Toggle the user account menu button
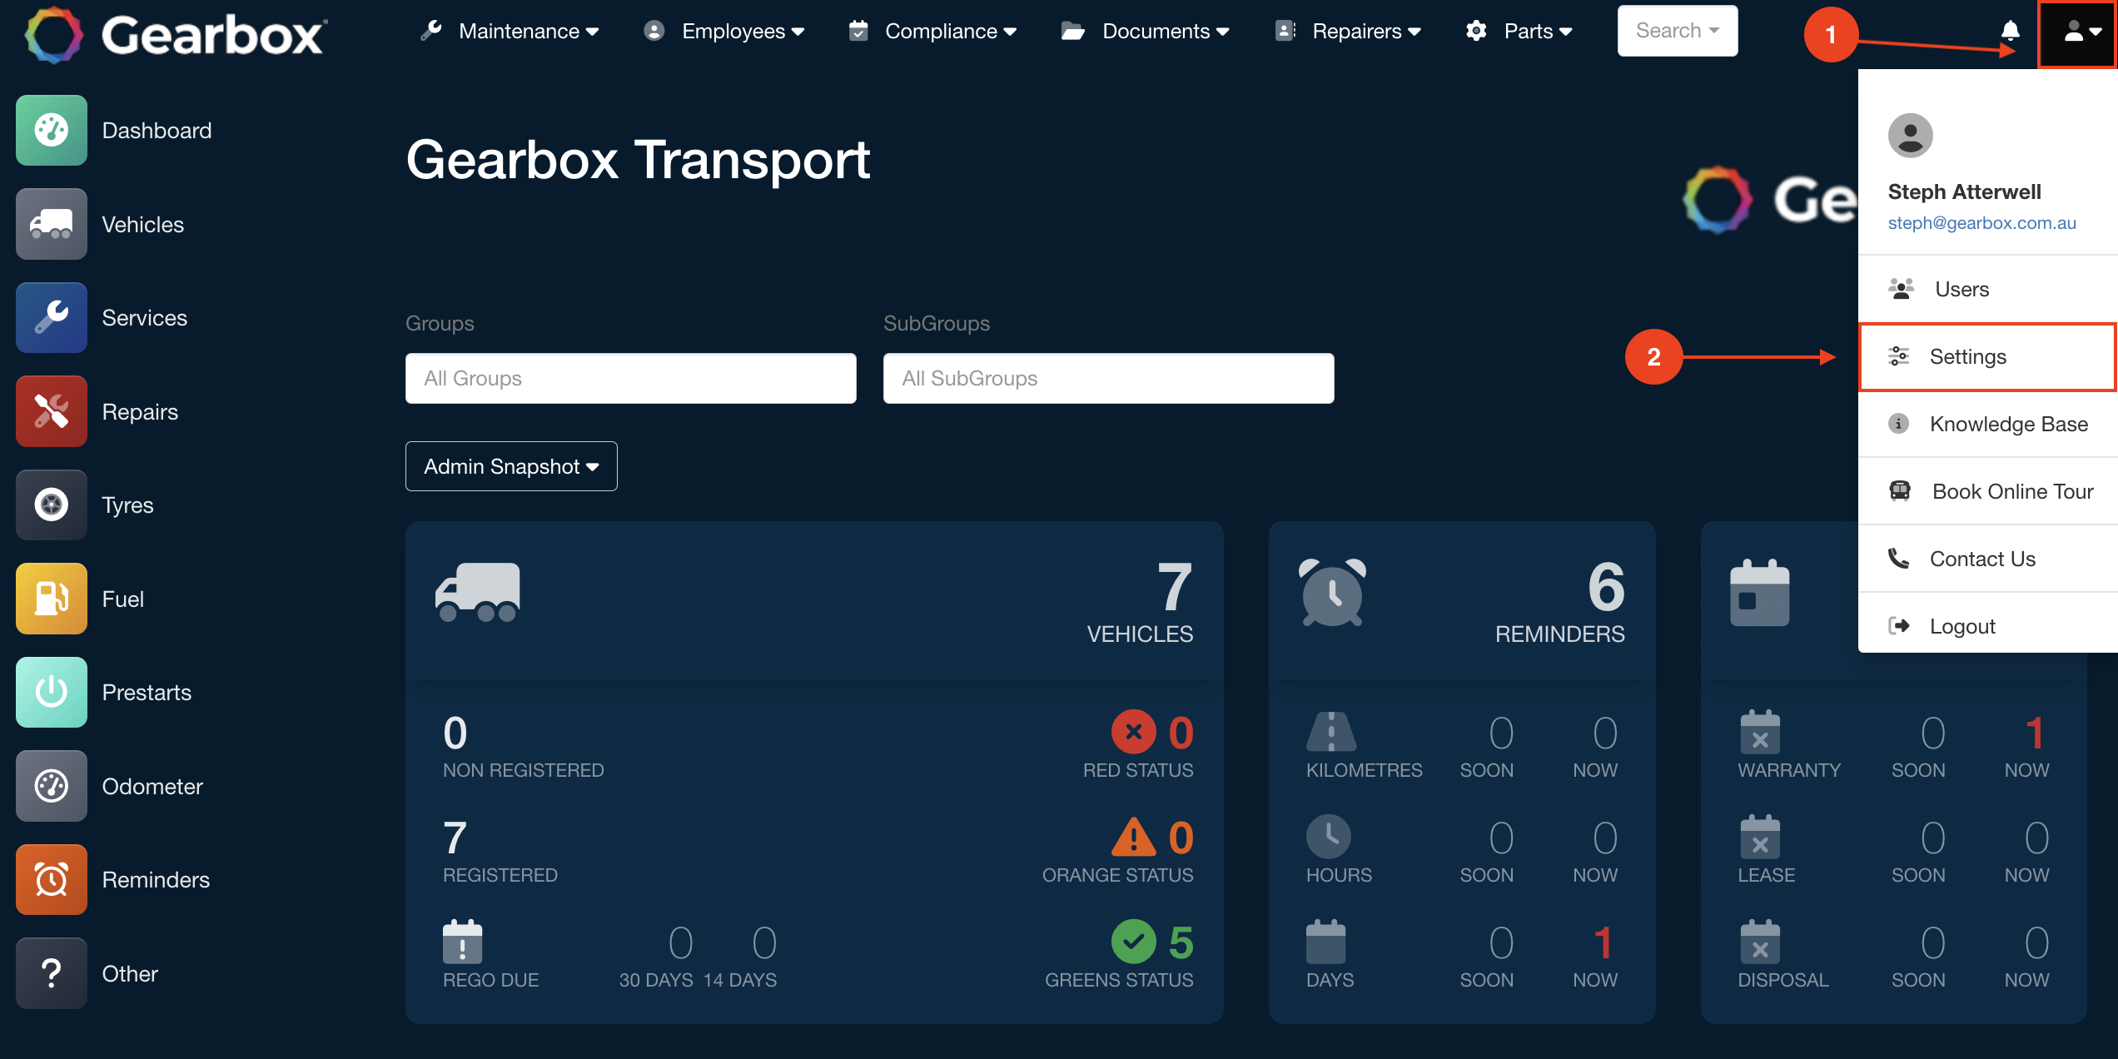2118x1059 pixels. click(x=2078, y=33)
